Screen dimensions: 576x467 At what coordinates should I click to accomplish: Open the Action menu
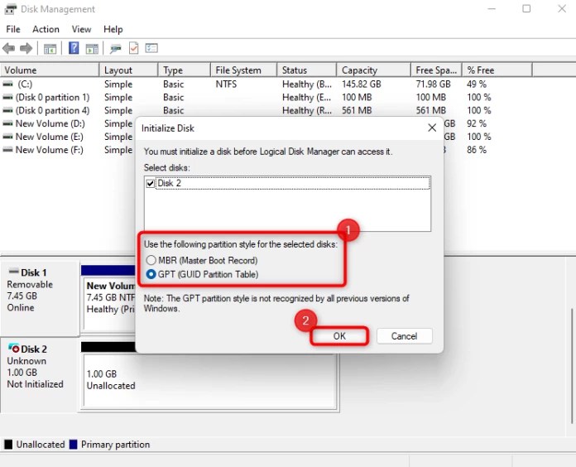(46, 29)
